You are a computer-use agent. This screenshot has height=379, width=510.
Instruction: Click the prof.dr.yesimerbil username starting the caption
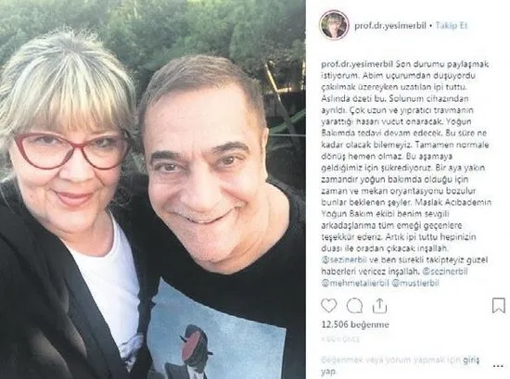(358, 64)
